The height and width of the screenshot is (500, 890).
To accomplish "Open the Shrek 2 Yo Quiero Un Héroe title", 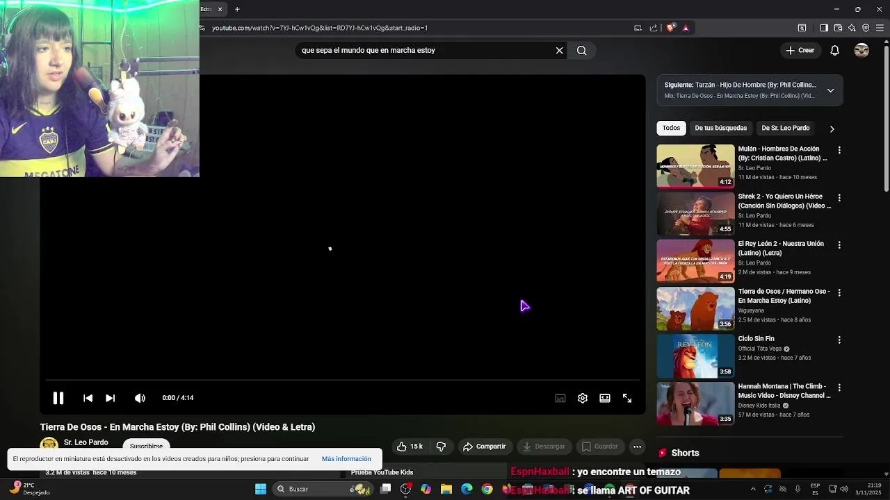I will [784, 201].
